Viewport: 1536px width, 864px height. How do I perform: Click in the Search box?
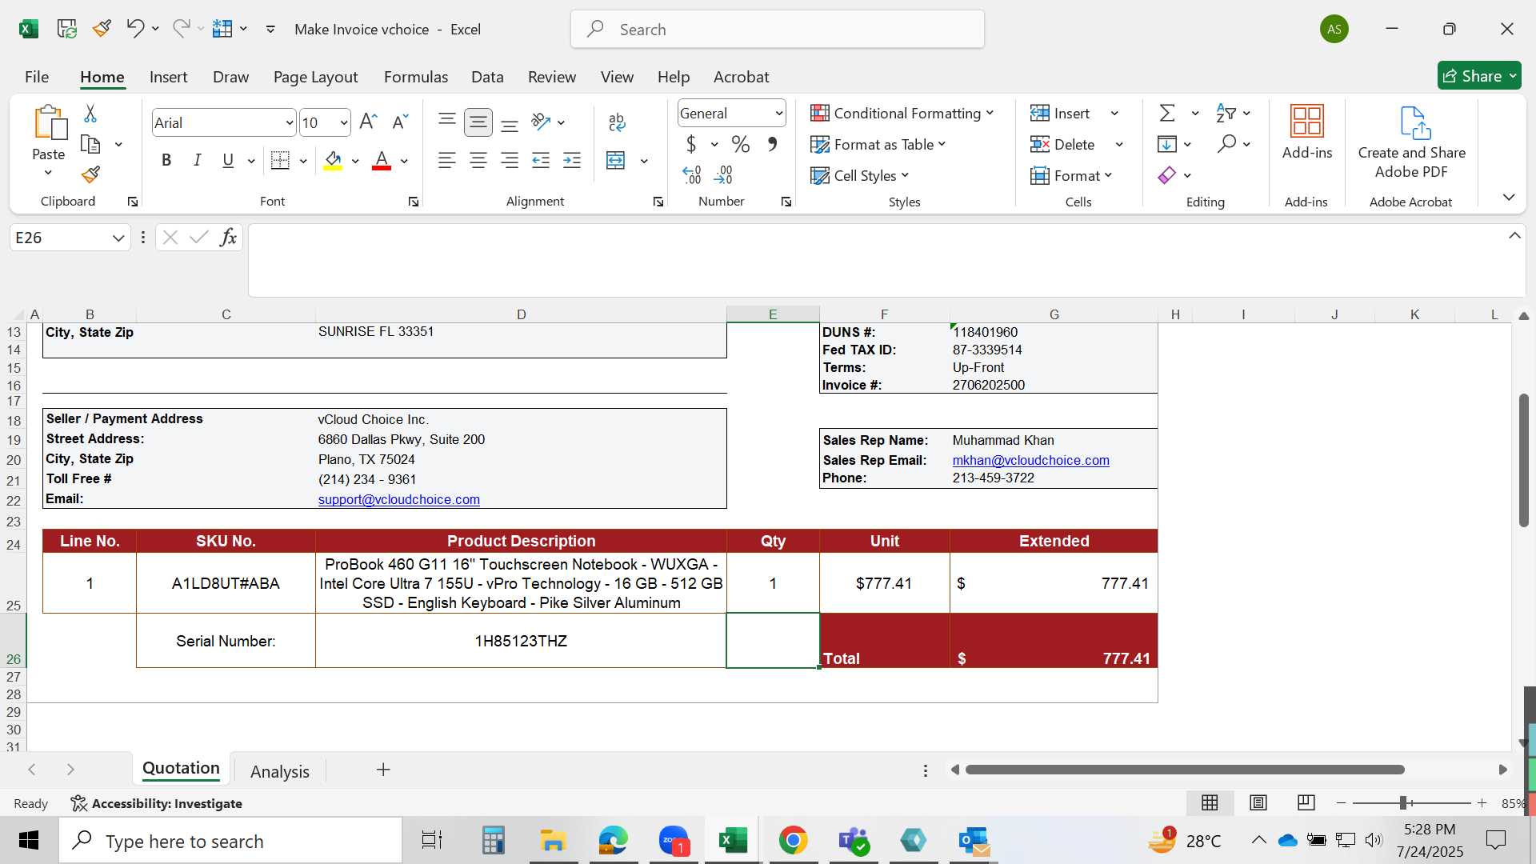[x=777, y=30]
